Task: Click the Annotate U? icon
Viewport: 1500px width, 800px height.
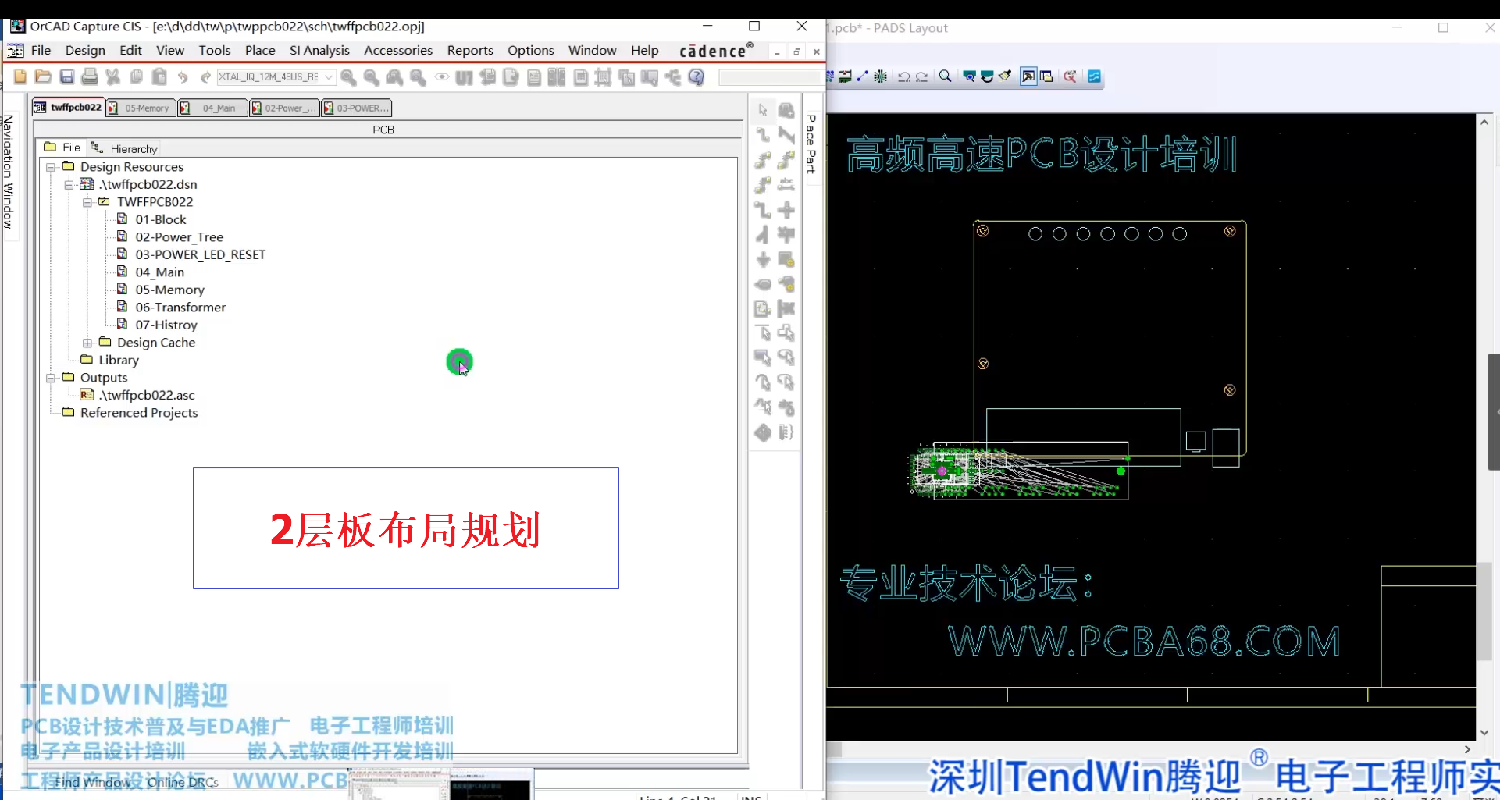Action: (x=465, y=76)
